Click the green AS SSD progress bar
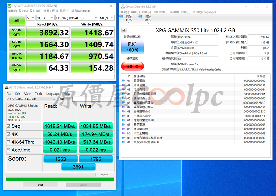The width and height of the screenshot is (276, 196). tap(60, 179)
